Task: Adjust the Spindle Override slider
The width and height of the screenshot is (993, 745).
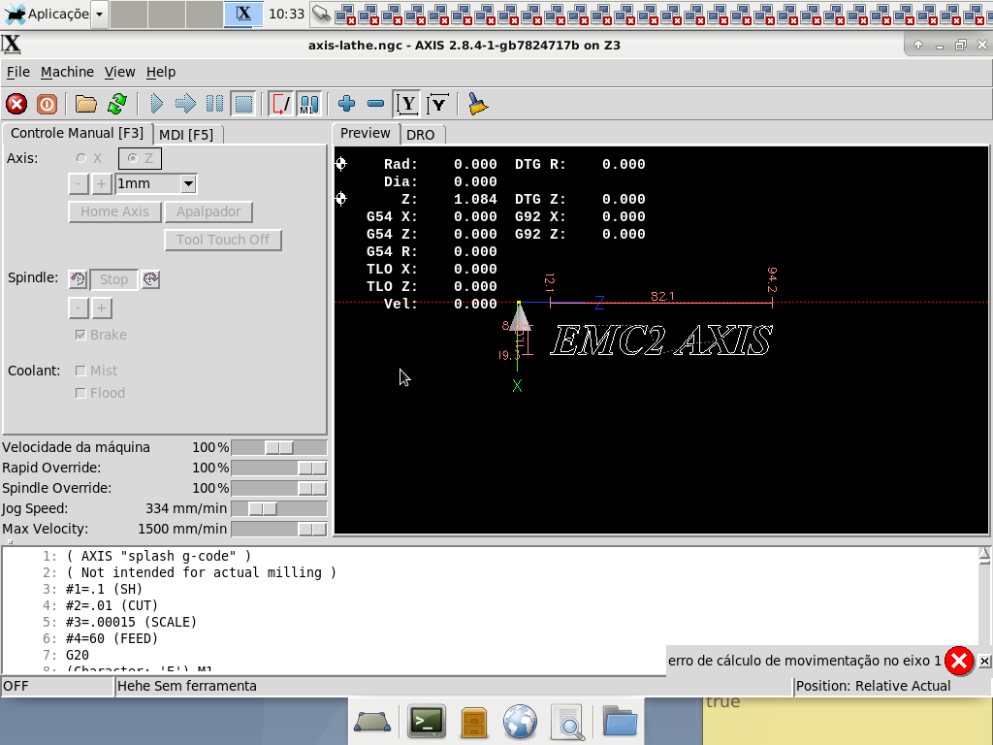Action: point(279,489)
